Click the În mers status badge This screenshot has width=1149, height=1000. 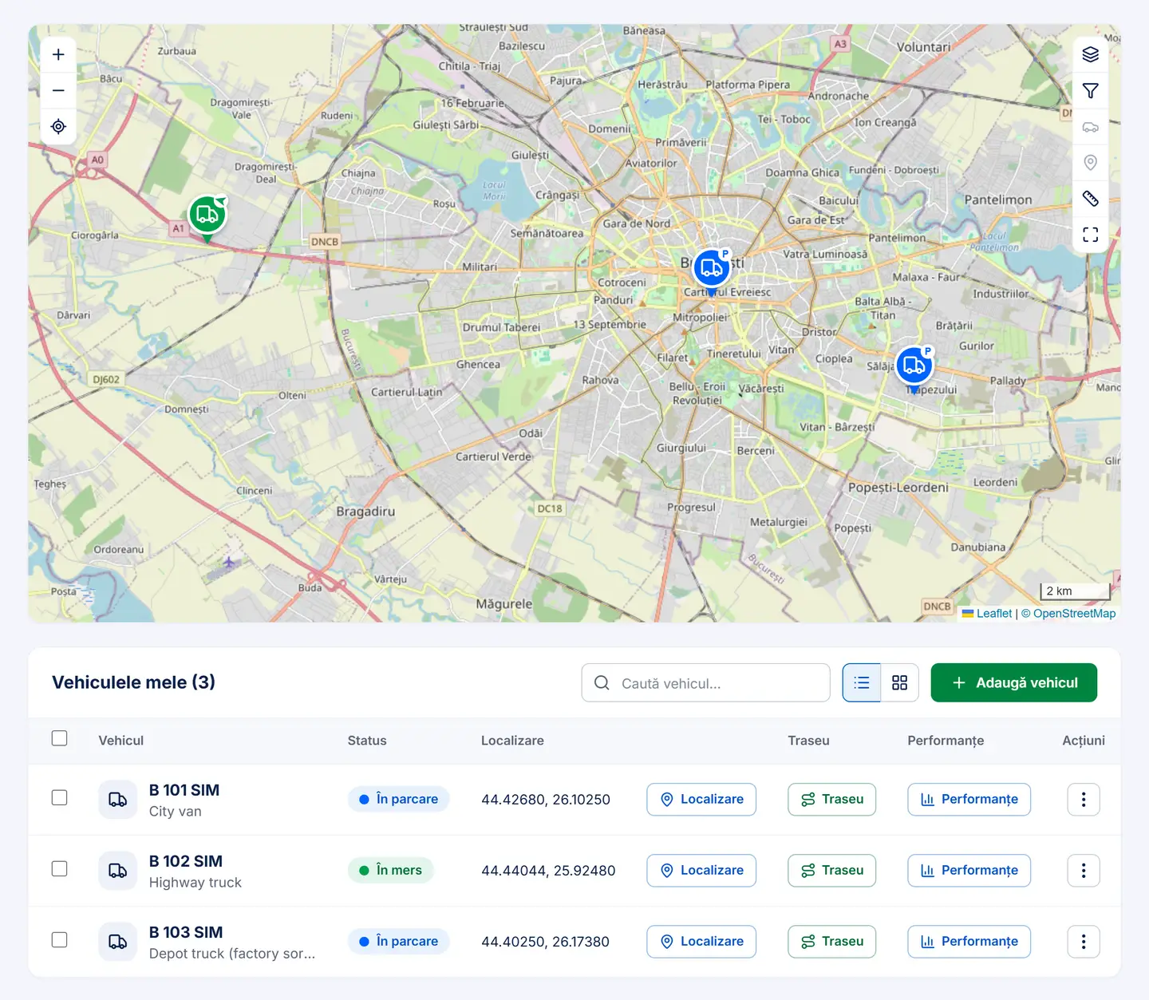click(x=391, y=871)
